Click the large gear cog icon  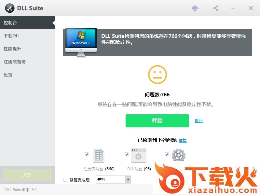pos(179,155)
